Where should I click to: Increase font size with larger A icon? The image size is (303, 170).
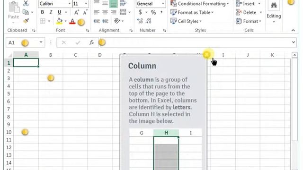[77, 12]
